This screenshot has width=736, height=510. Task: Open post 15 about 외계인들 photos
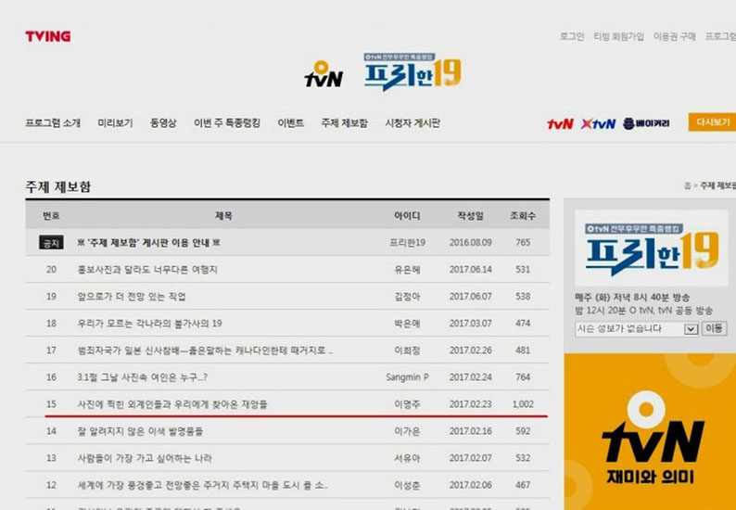(172, 404)
